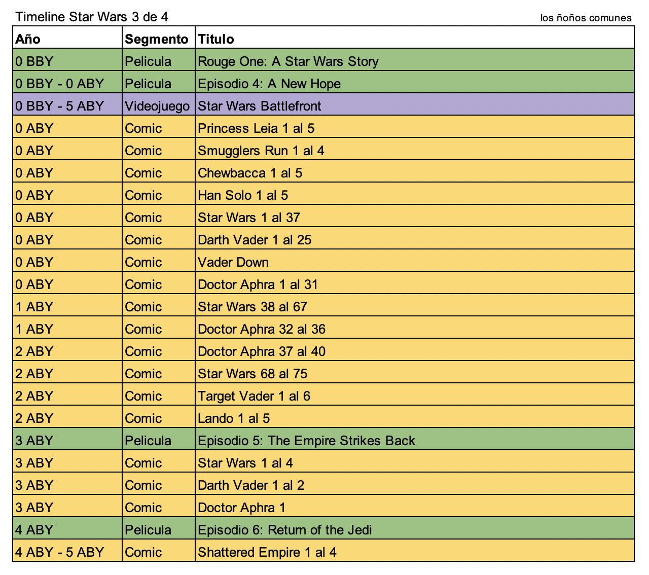Select the 'Videojuego' segment cell
Screen dimensions: 649x575
(157, 106)
